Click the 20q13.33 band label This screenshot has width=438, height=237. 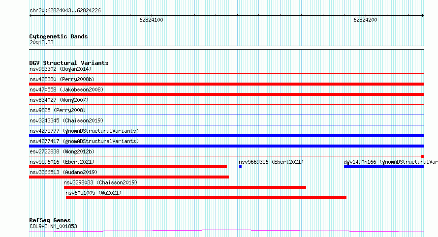point(41,42)
